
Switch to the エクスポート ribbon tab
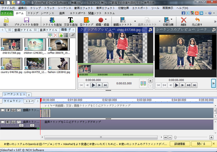[77, 13]
